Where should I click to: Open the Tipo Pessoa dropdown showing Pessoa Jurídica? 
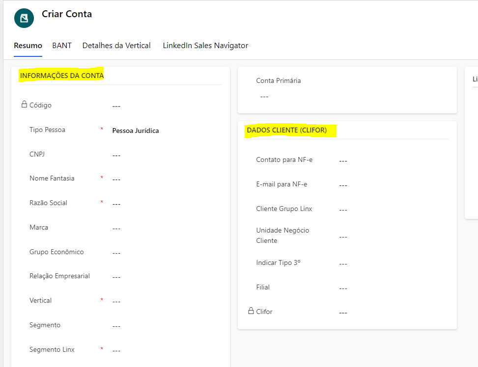pos(162,131)
